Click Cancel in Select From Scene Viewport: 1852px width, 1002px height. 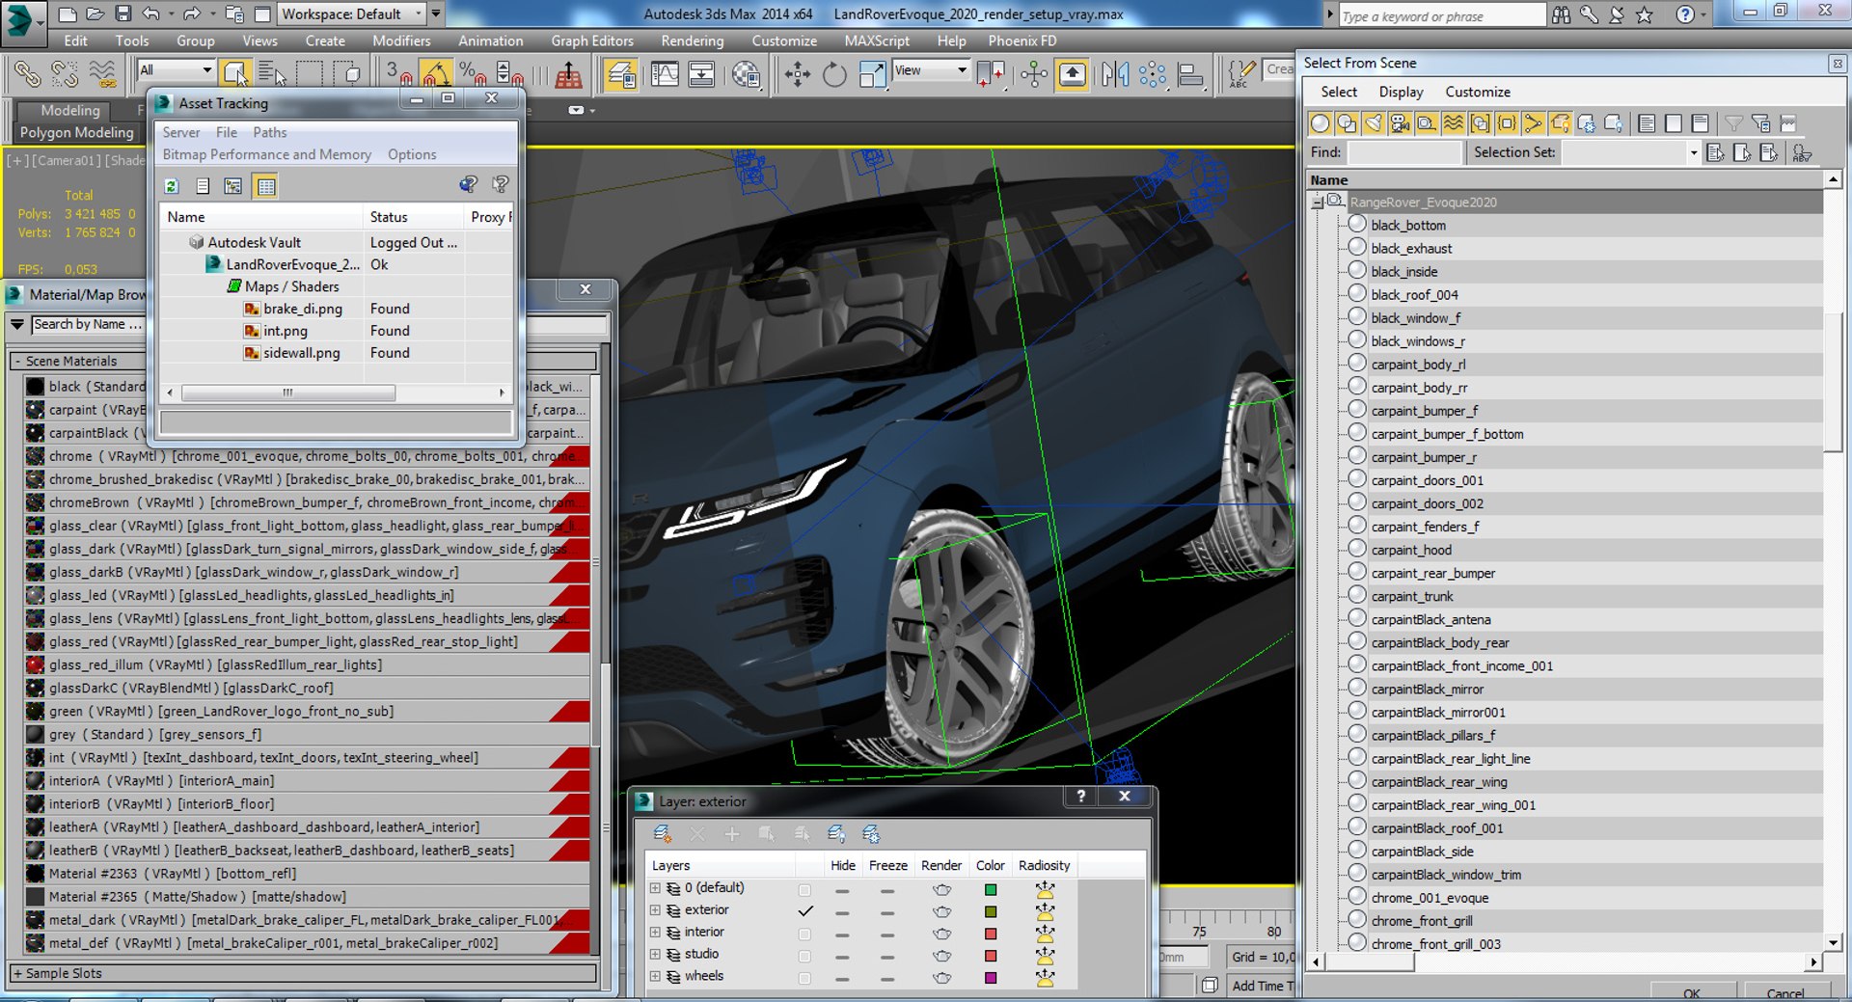click(x=1784, y=992)
